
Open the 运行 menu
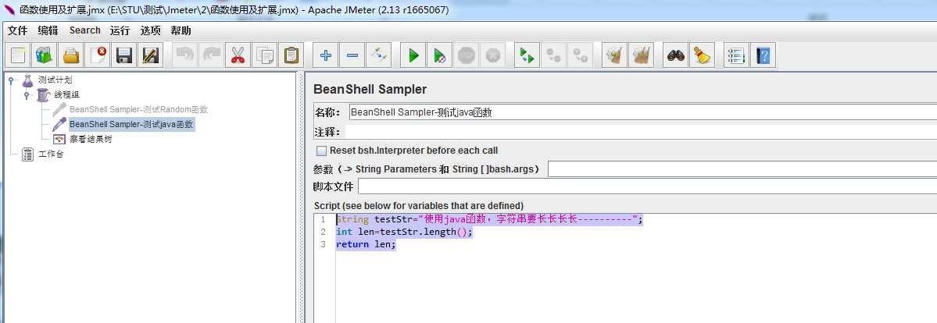click(120, 30)
